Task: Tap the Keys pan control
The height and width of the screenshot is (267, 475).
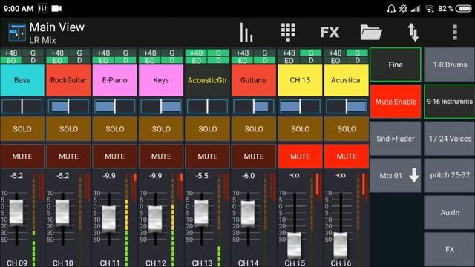Action: point(161,107)
